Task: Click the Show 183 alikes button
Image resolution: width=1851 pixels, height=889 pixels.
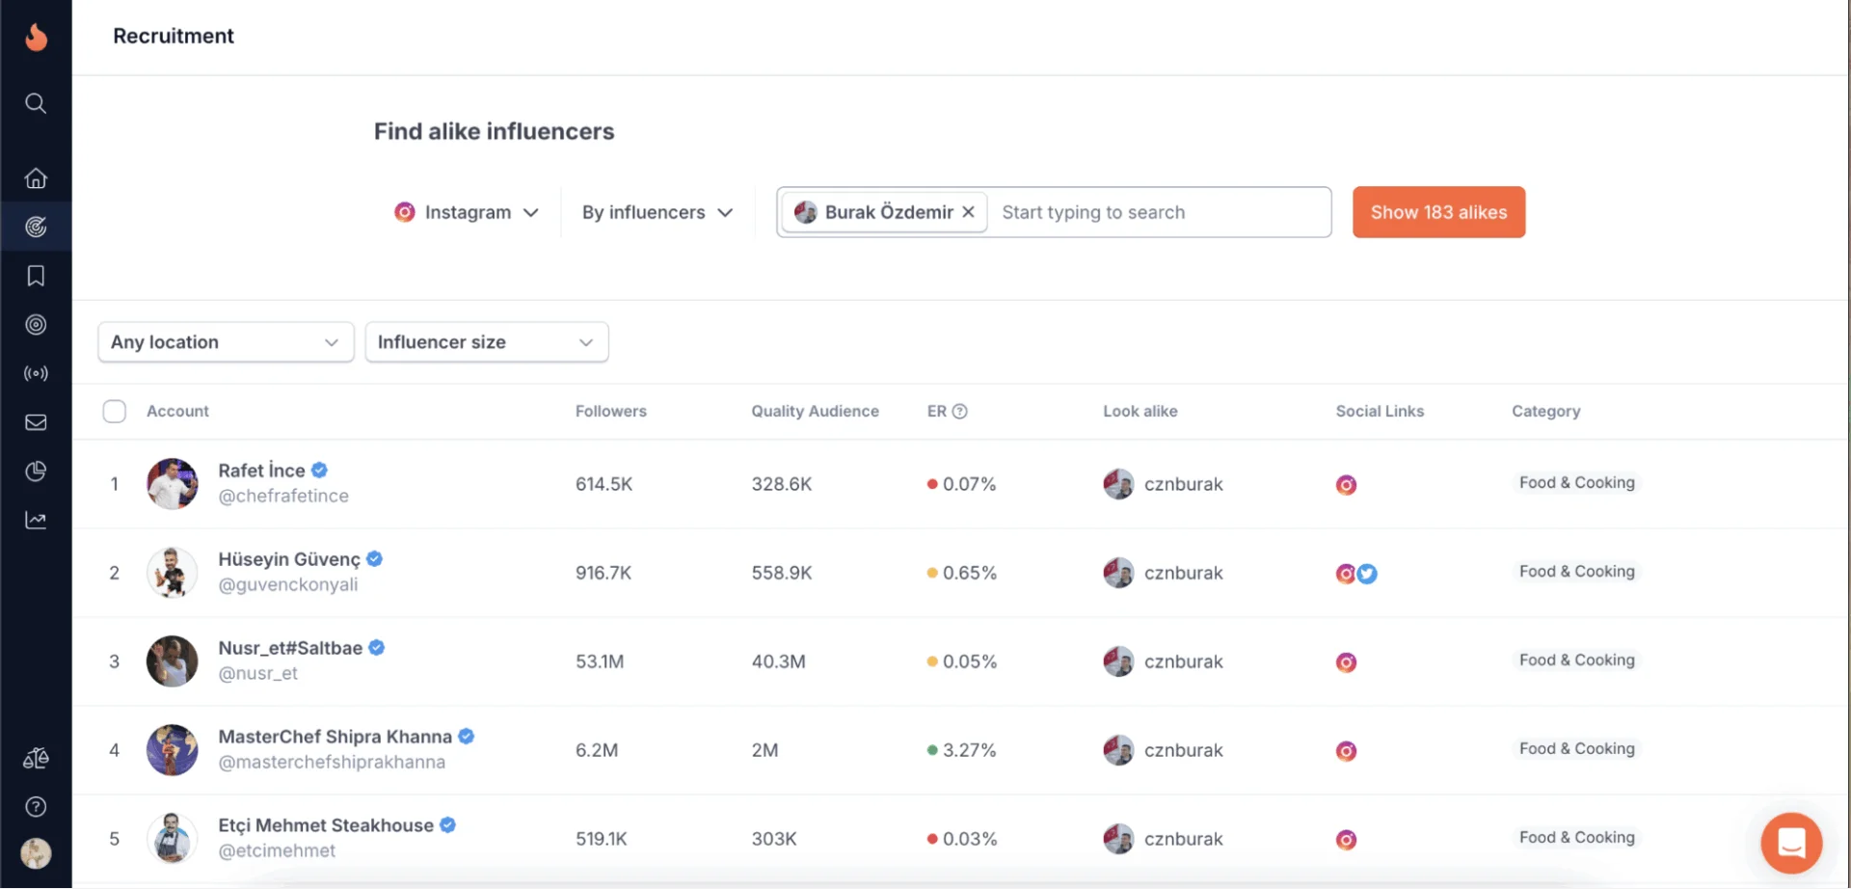Action: click(1437, 212)
